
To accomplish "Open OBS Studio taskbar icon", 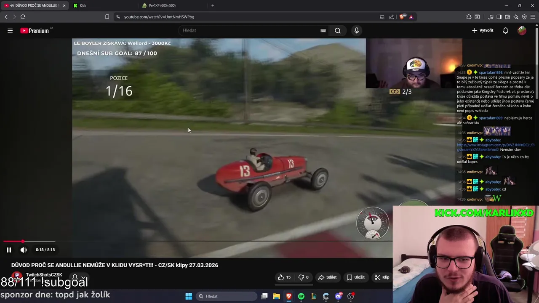I will (350, 296).
